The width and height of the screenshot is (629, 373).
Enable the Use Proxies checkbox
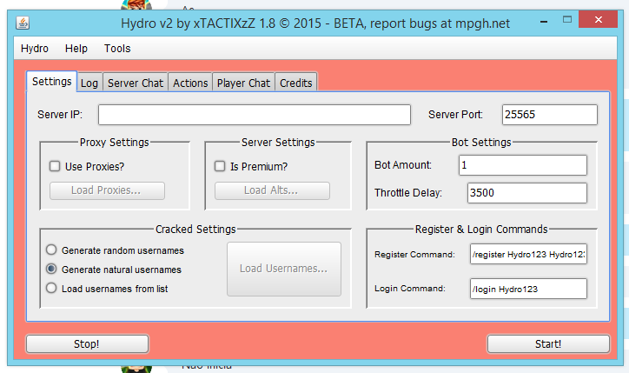[x=55, y=166]
